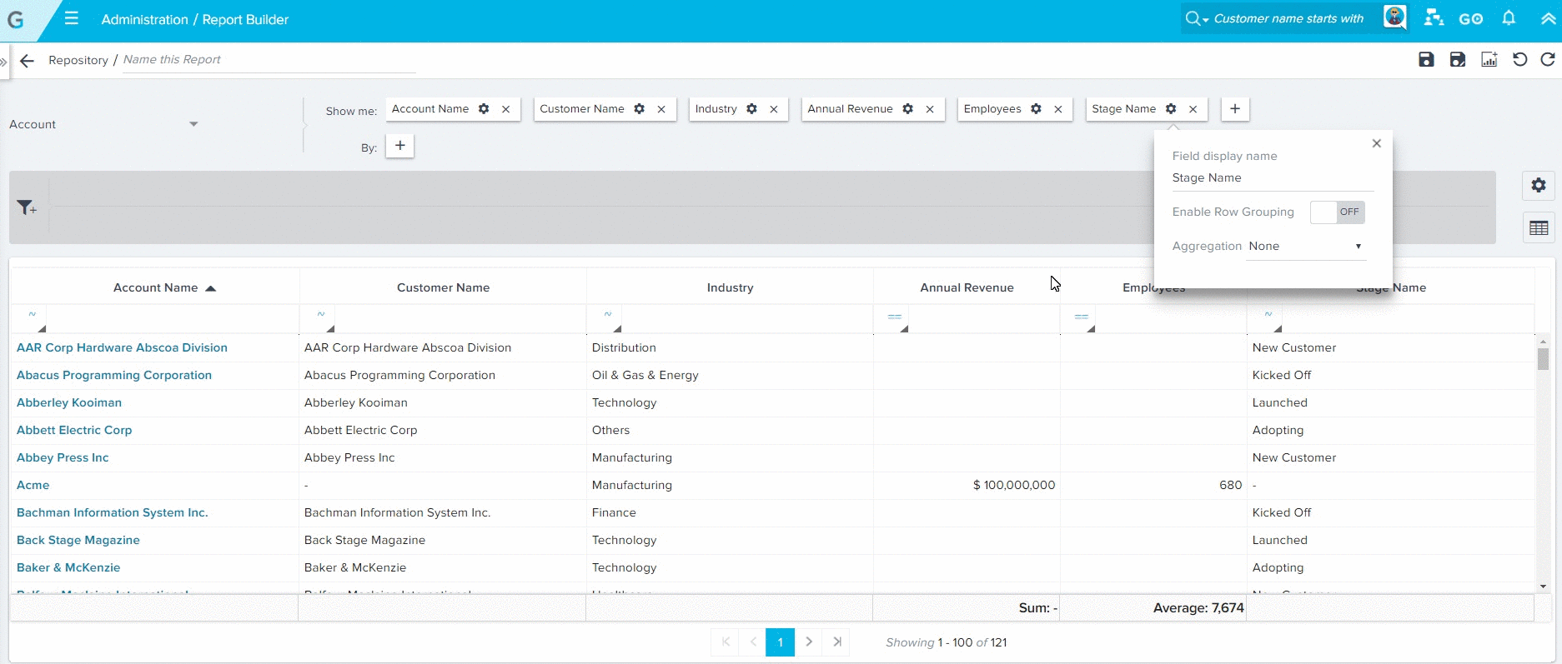Open the Aggregation None dropdown

click(x=1306, y=247)
